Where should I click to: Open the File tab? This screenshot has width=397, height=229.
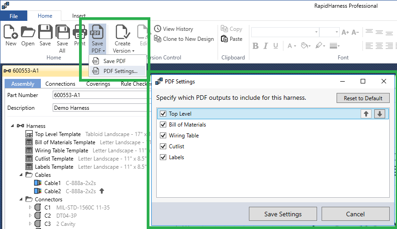(14, 16)
